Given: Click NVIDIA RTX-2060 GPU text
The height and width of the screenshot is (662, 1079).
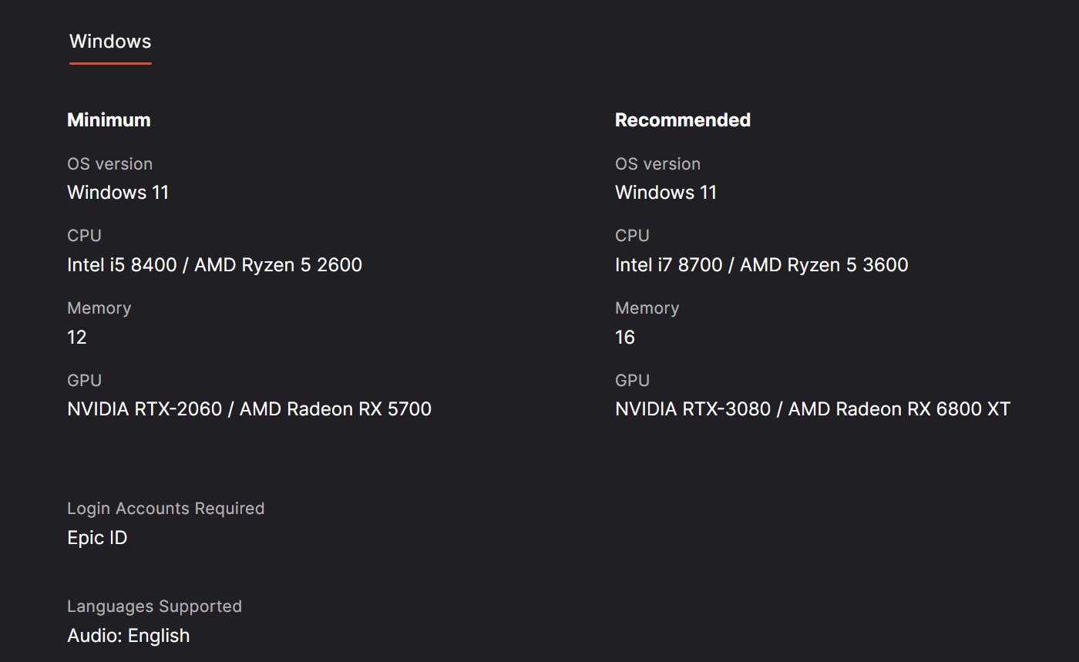Looking at the screenshot, I should [x=144, y=409].
